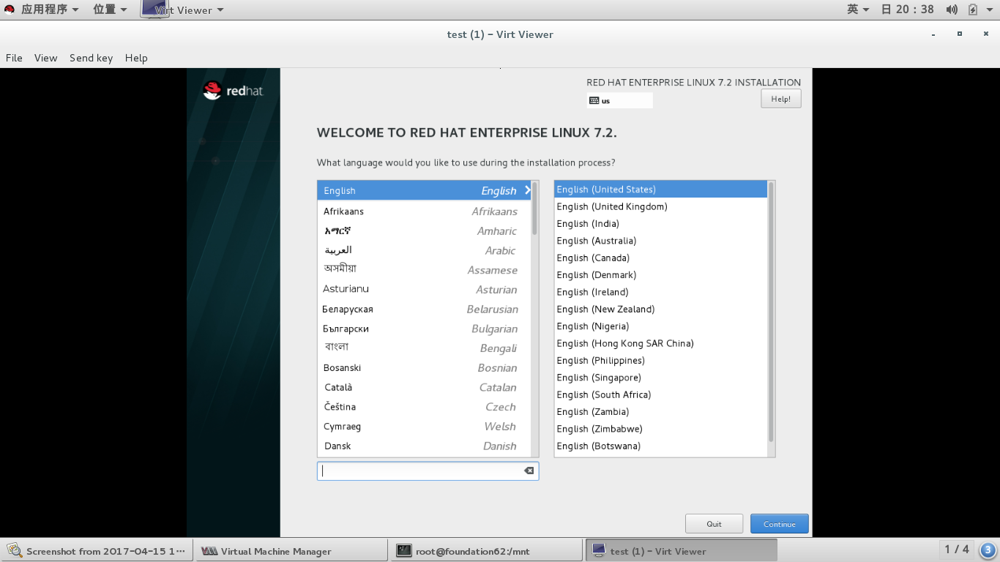
Task: Select English (United Kingdom) locale
Action: 661,206
